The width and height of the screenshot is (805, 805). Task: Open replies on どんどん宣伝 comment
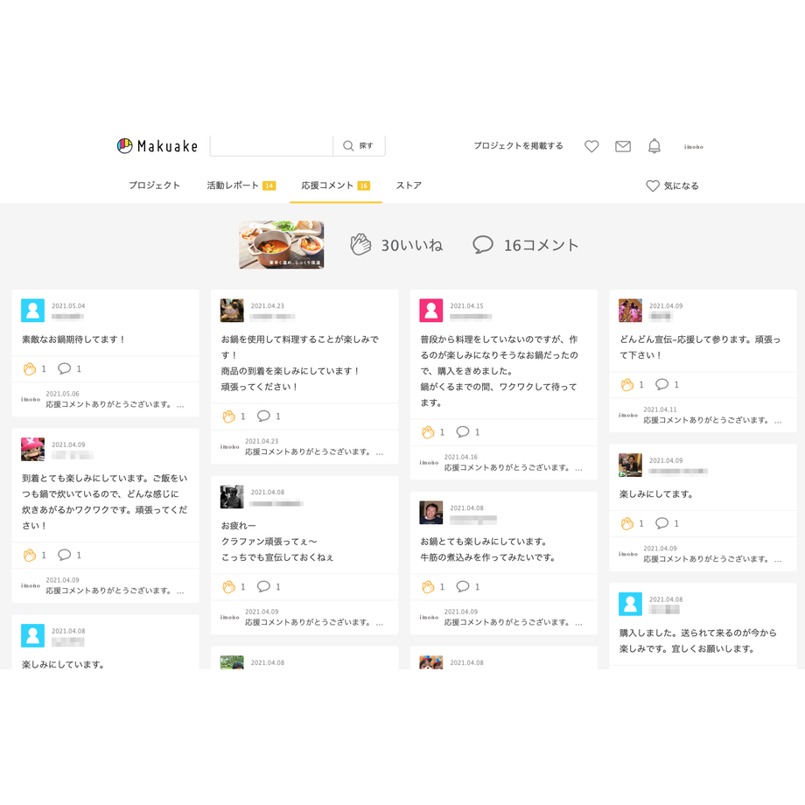661,384
